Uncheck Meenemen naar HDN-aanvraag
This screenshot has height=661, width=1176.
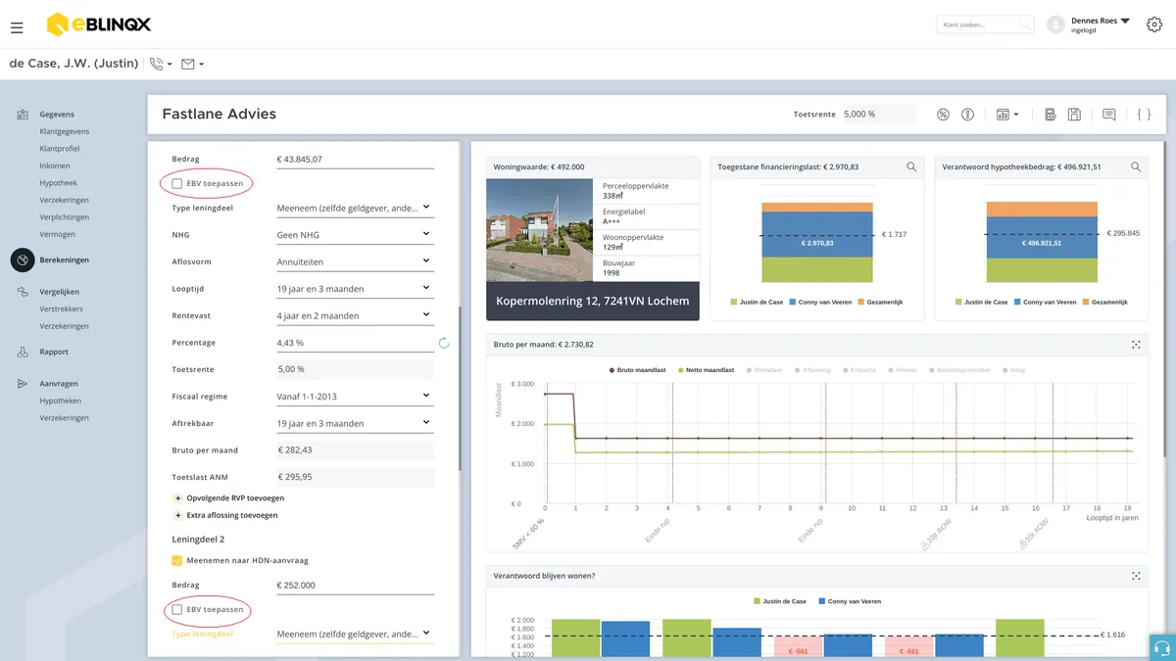tap(176, 560)
